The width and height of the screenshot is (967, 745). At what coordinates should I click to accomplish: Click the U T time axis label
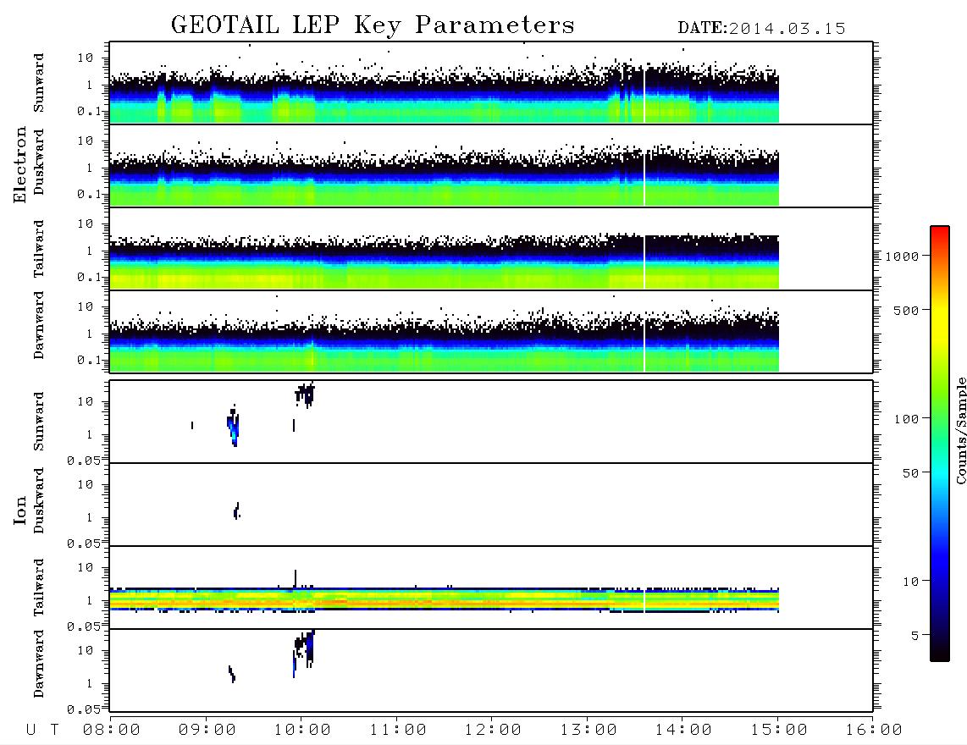pos(42,731)
